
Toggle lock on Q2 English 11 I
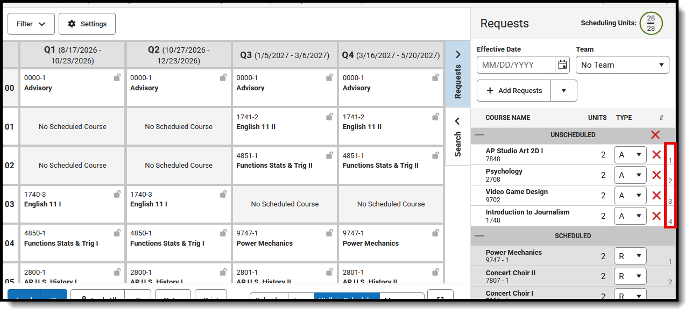tap(223, 194)
